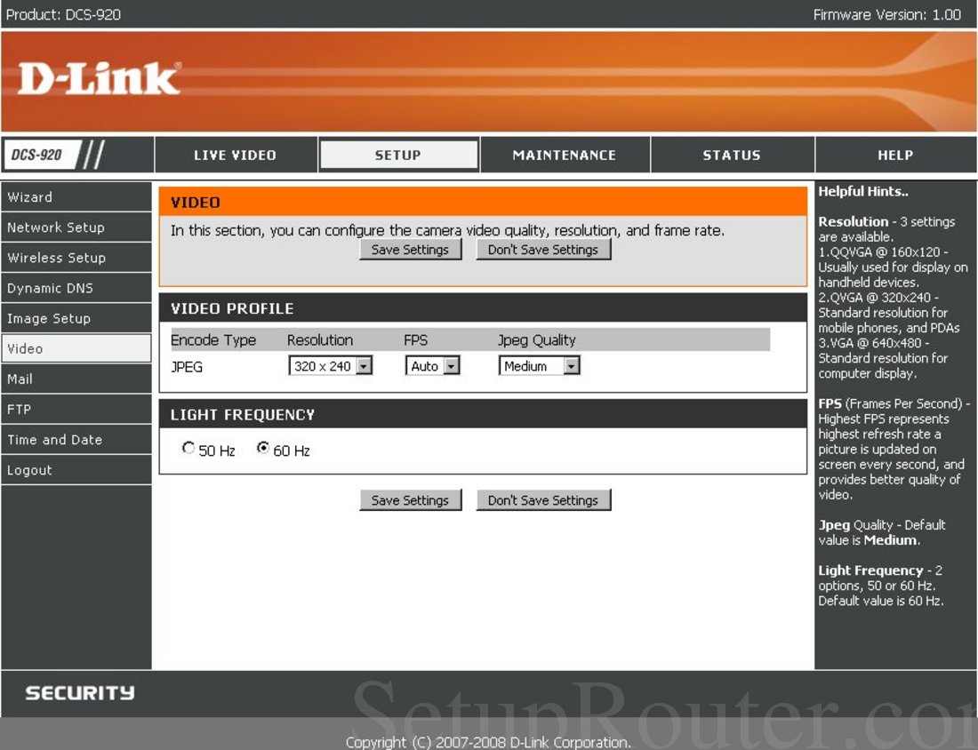Click the DCS-920 model badge
The image size is (978, 750).
39,154
